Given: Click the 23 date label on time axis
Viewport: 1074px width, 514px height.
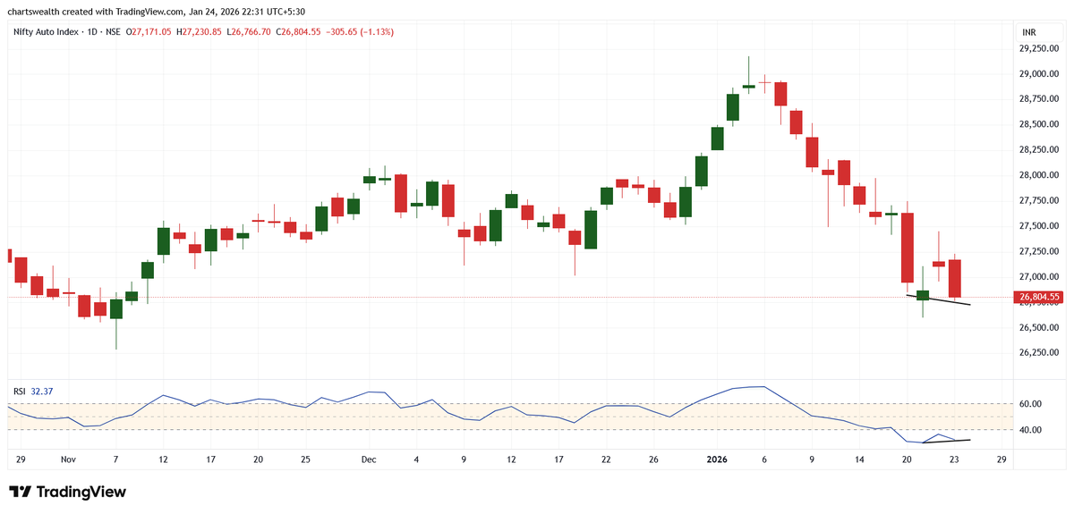Looking at the screenshot, I should [954, 459].
